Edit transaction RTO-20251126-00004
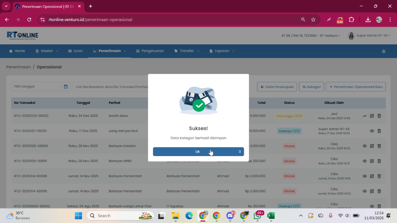The height and width of the screenshot is (223, 397). click(372, 146)
